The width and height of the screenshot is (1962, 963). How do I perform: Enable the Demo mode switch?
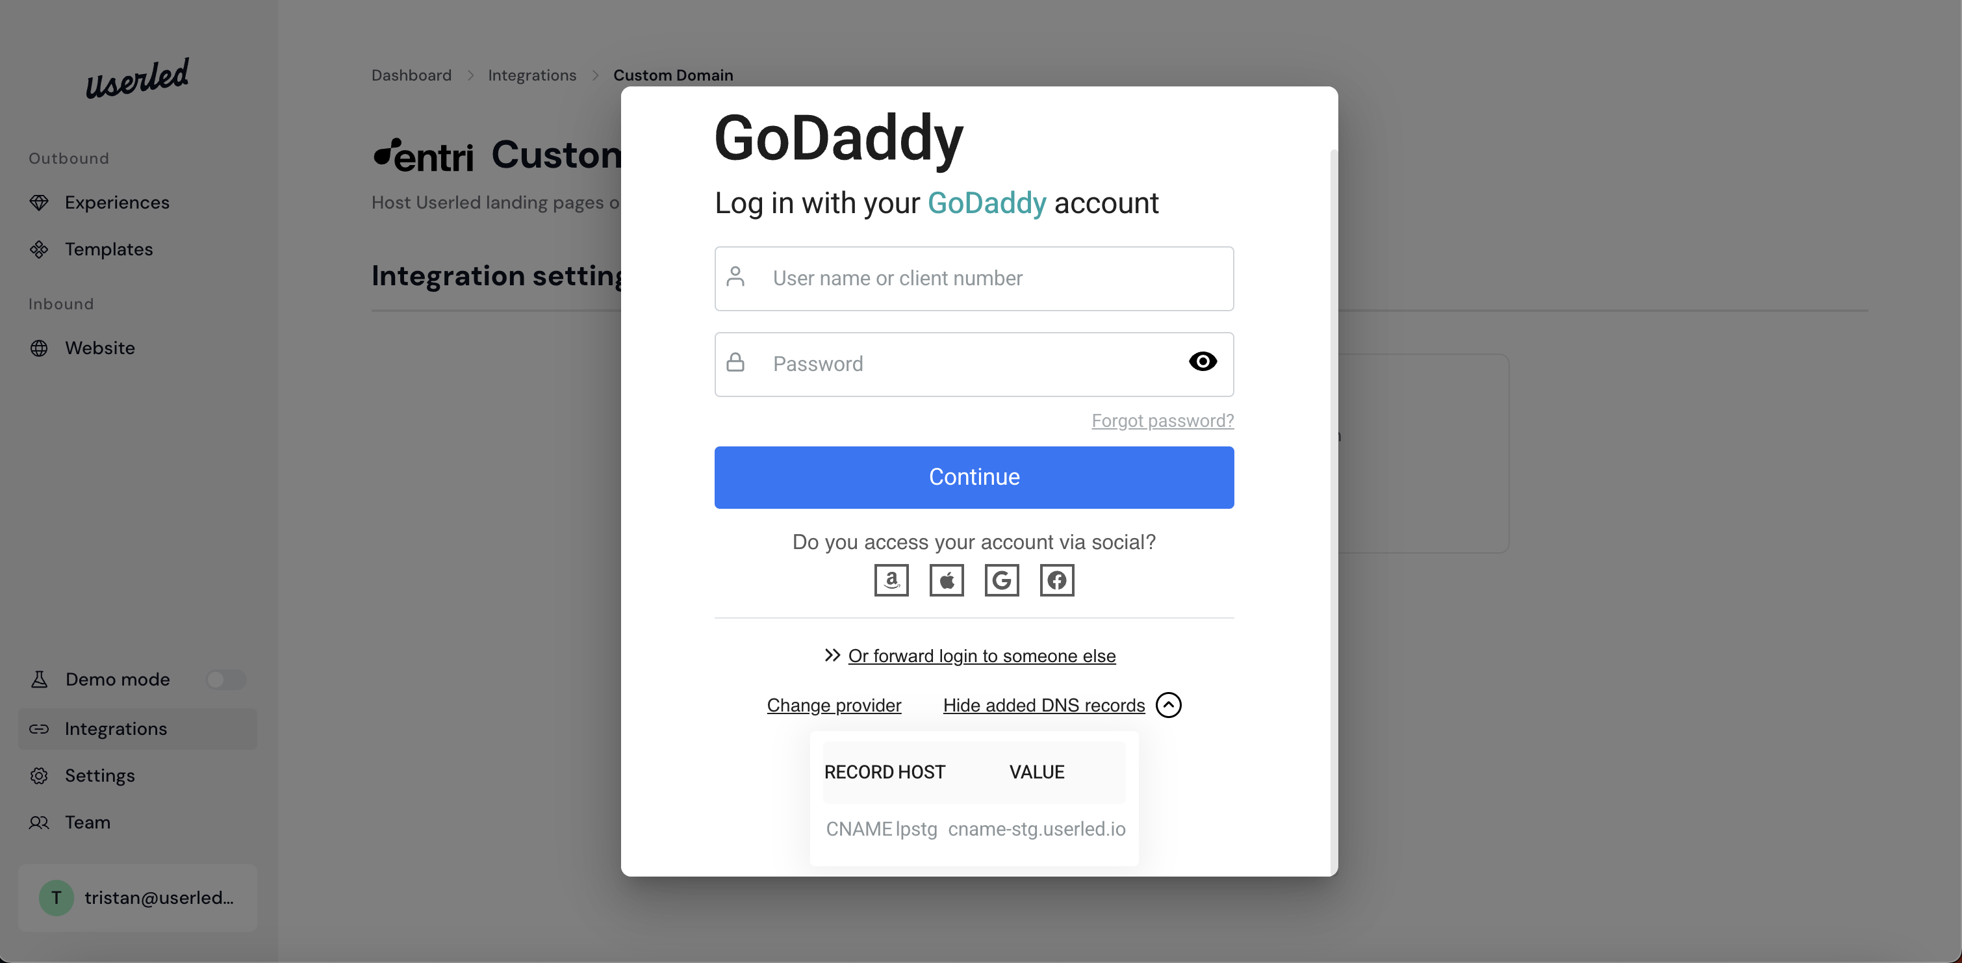pyautogui.click(x=225, y=680)
